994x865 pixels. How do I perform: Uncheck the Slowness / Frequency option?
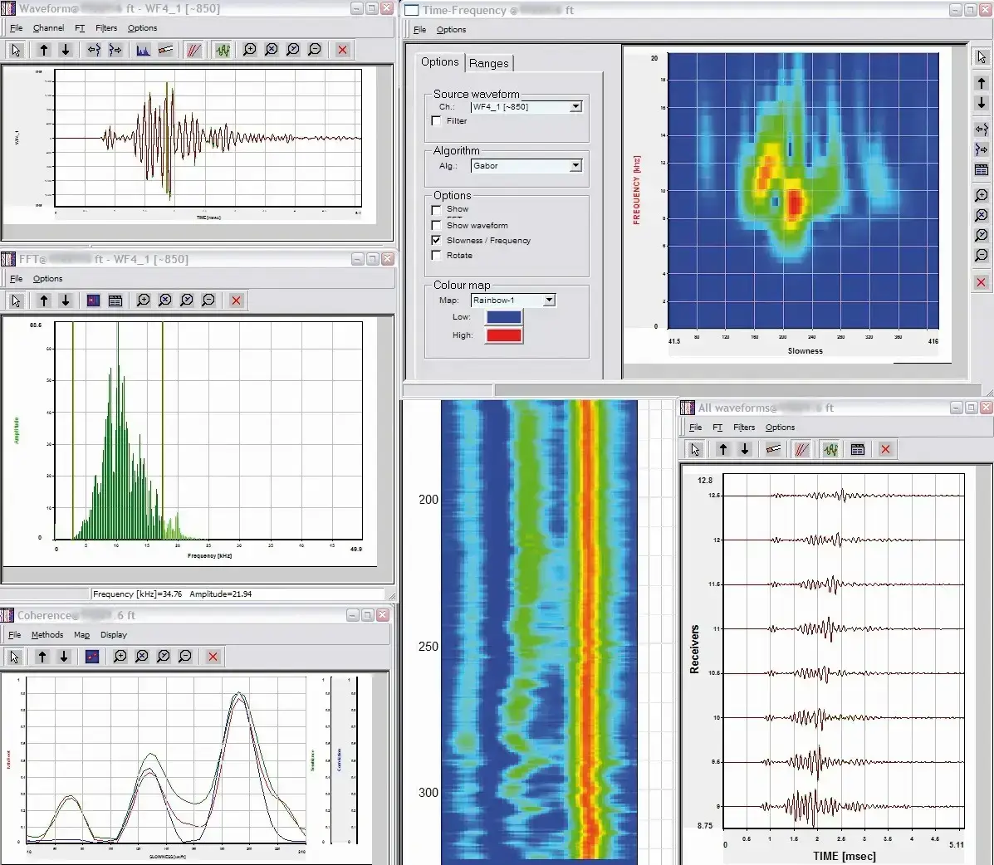coord(437,241)
